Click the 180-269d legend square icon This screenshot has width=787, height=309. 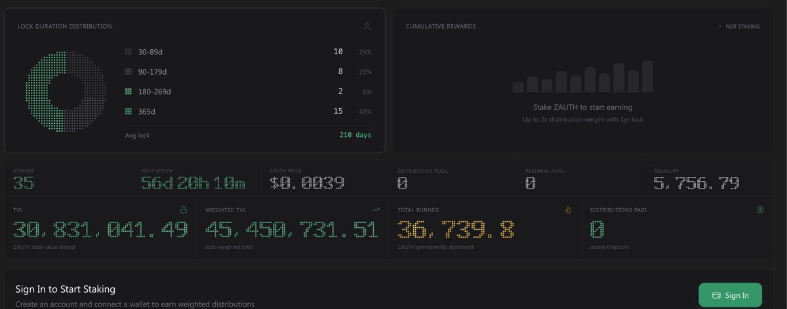coord(129,92)
